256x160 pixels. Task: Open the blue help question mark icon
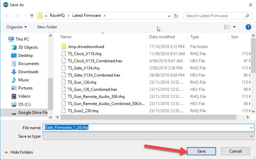248,27
